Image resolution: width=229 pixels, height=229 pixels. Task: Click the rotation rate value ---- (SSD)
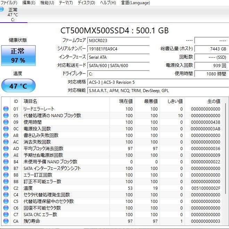(x=212, y=57)
